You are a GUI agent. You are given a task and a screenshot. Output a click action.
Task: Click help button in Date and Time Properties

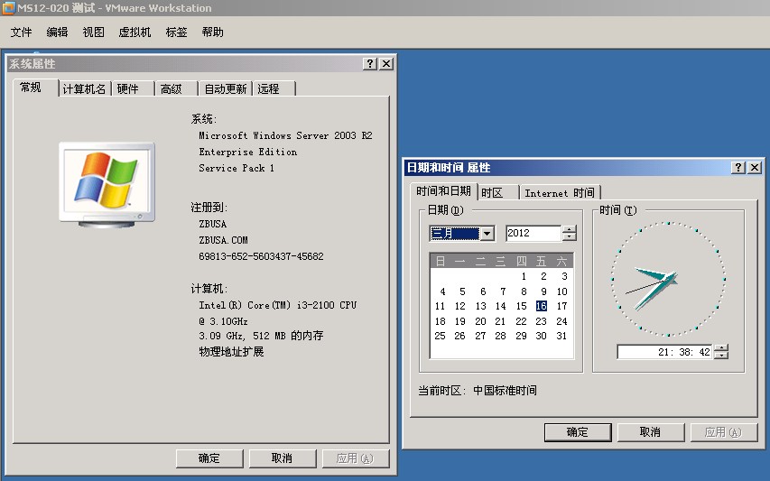click(738, 167)
